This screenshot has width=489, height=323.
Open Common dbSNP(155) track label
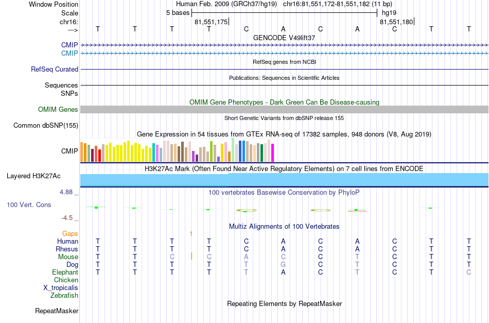(46, 126)
